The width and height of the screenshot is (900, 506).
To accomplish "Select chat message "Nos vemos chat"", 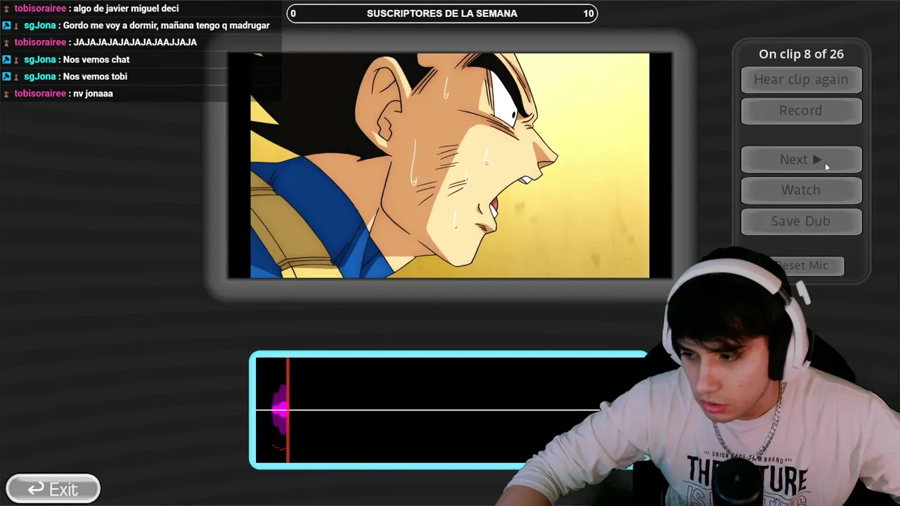I will tap(96, 60).
